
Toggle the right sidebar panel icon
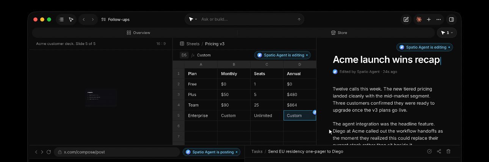click(451, 19)
